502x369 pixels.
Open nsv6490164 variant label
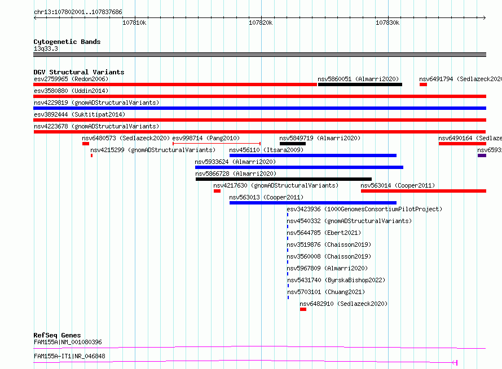click(470, 138)
